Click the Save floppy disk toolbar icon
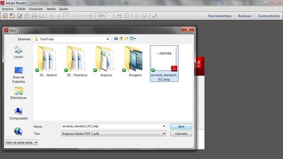283x159 pixels. coord(27,16)
